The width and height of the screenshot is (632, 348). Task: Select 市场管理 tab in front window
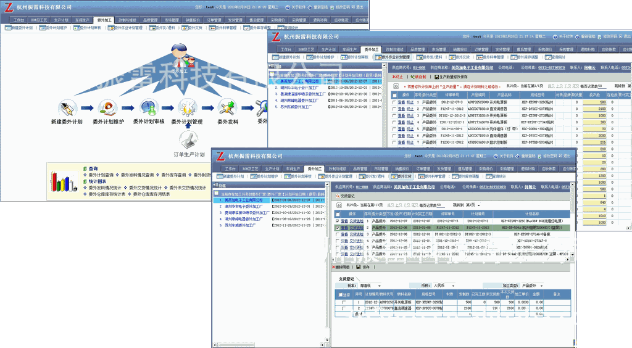click(x=380, y=168)
